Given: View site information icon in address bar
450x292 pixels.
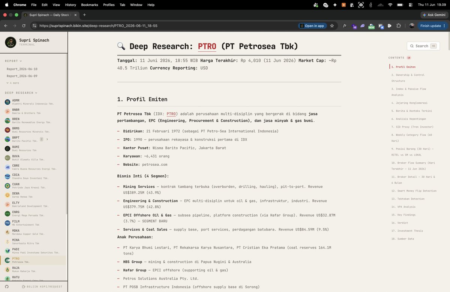Looking at the screenshot, I should tap(34, 26).
